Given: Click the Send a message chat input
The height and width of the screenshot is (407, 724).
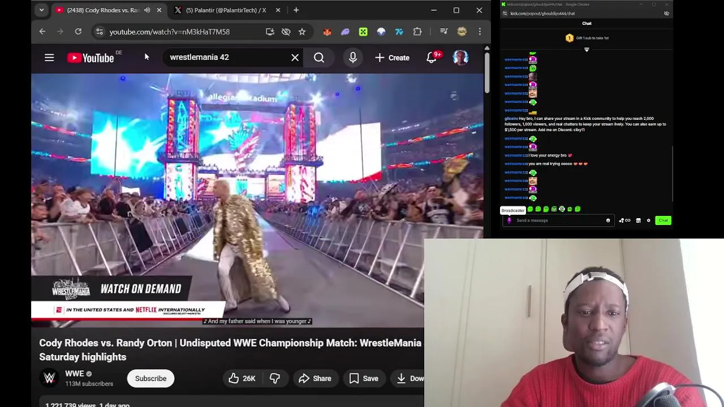Looking at the screenshot, I should coord(559,220).
